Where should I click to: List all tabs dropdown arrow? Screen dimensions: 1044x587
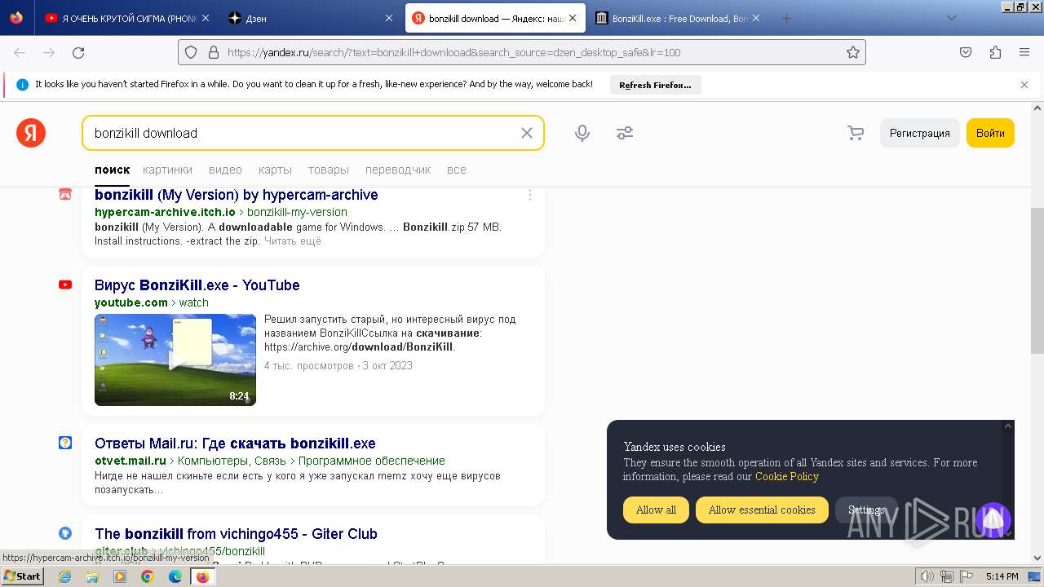pos(951,18)
